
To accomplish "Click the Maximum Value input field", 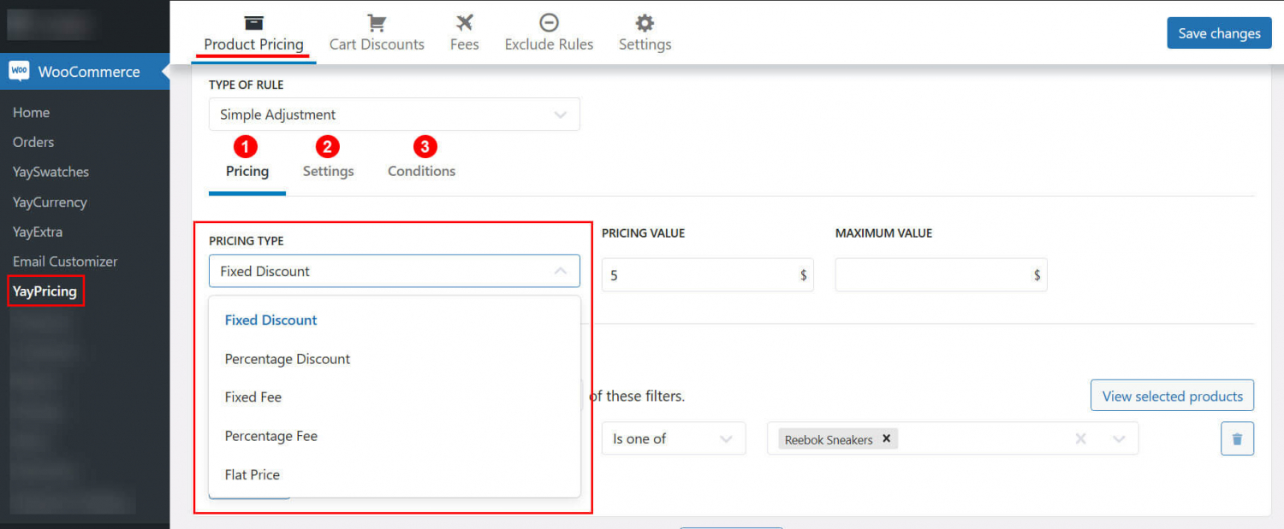I will tap(941, 274).
